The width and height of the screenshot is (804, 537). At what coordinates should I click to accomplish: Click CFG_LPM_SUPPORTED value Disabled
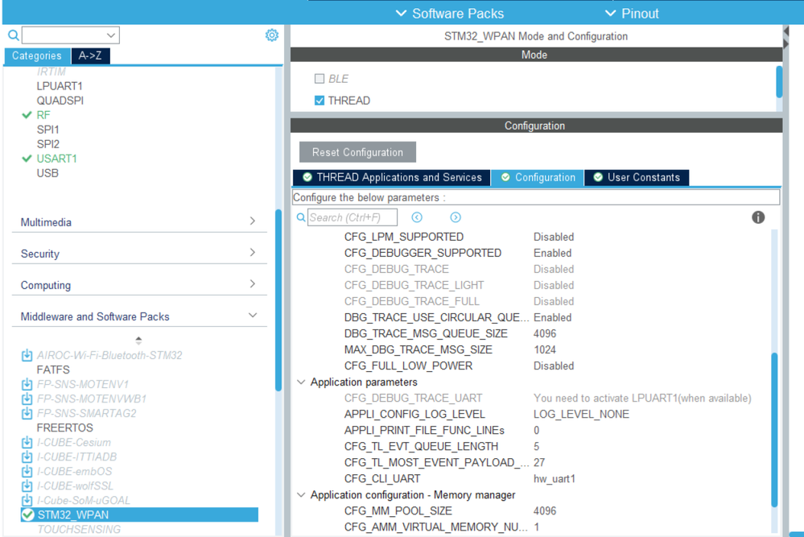click(x=553, y=237)
